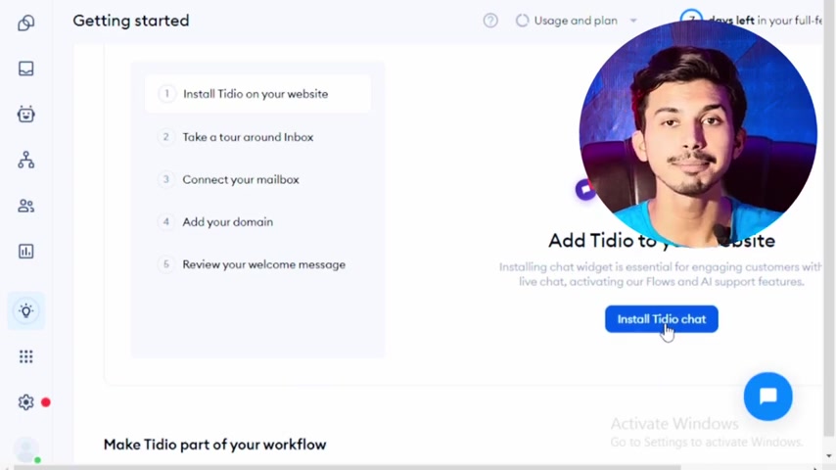Viewport: 836px width, 470px height.
Task: Click the user avatar in the sidebar
Action: click(26, 449)
